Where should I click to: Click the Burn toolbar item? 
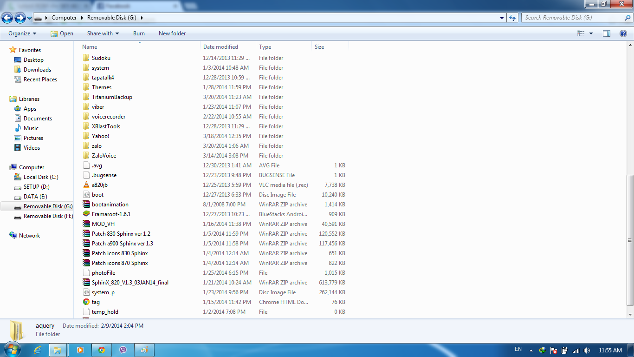click(139, 33)
